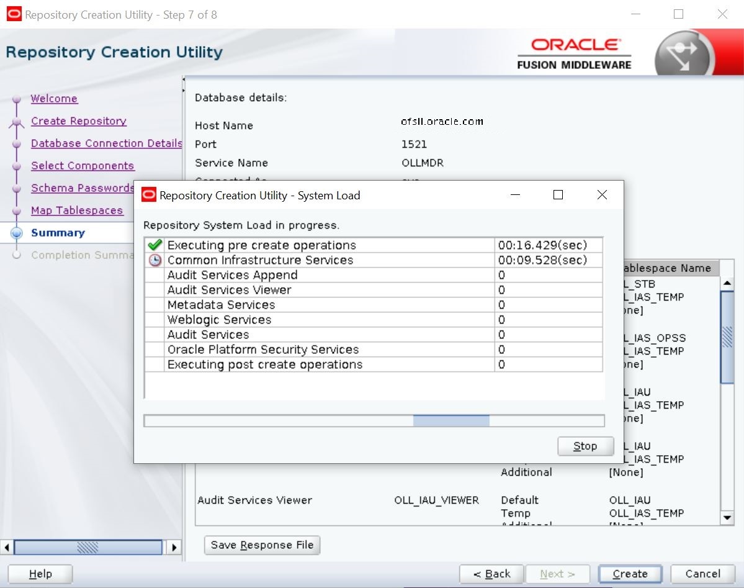Open Database Connection Details step
The width and height of the screenshot is (744, 588).
click(106, 143)
